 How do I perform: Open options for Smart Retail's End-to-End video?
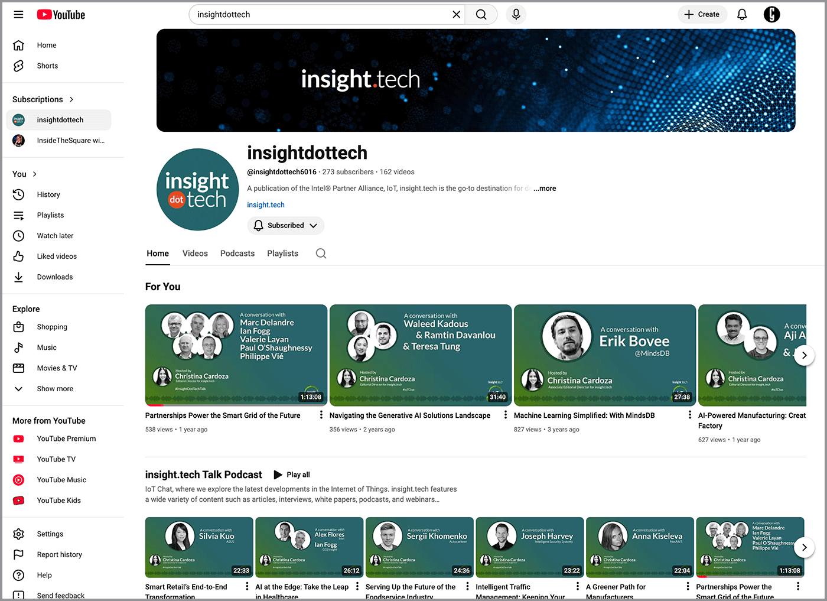(x=247, y=587)
